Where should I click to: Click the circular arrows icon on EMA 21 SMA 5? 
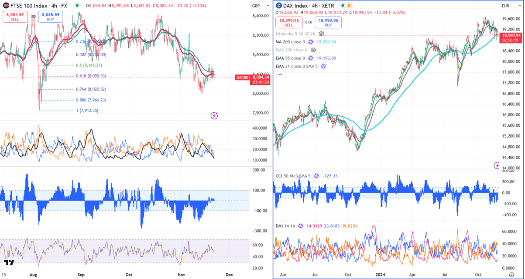(323, 66)
